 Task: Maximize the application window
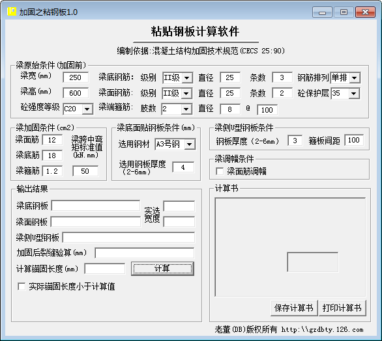[x=344, y=12]
